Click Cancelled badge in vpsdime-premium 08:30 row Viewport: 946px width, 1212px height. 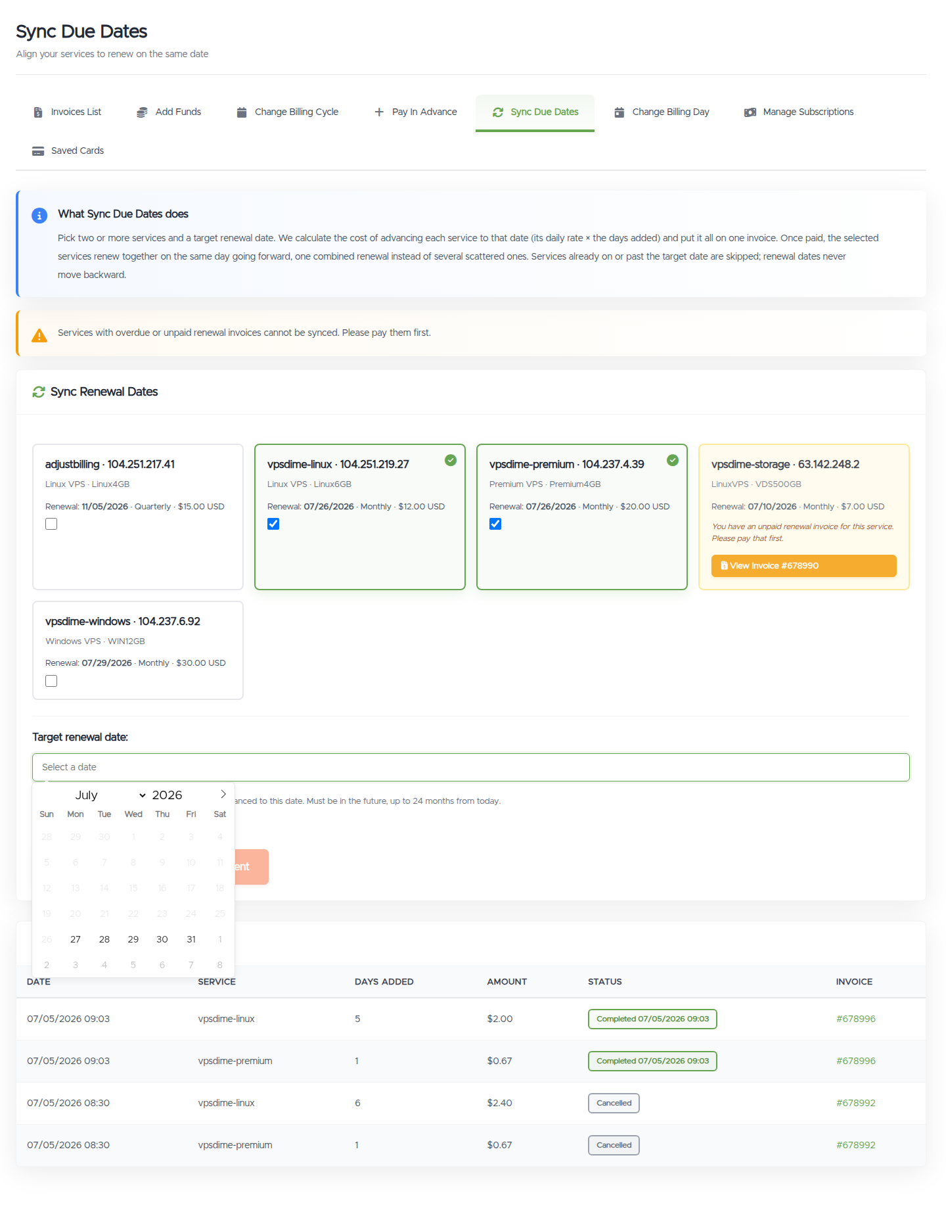[x=614, y=1145]
